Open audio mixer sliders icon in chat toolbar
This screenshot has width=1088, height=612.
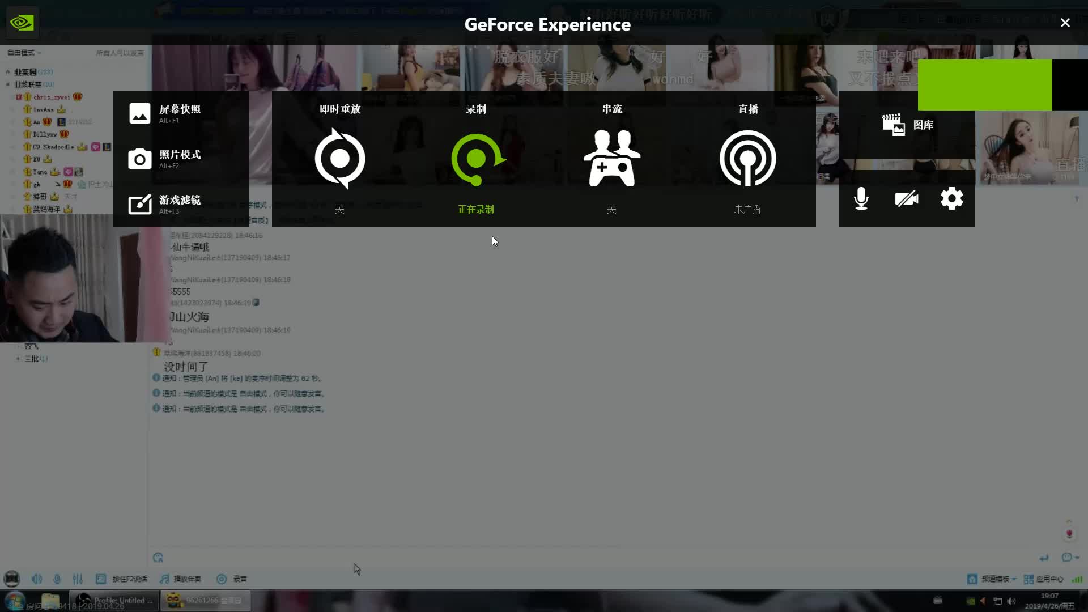(78, 579)
